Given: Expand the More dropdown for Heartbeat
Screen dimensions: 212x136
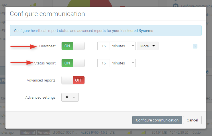Looking at the screenshot, I should (148, 46).
